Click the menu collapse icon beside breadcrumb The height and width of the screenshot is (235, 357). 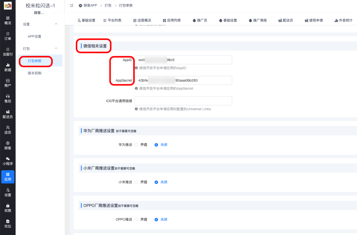pyautogui.click(x=71, y=6)
